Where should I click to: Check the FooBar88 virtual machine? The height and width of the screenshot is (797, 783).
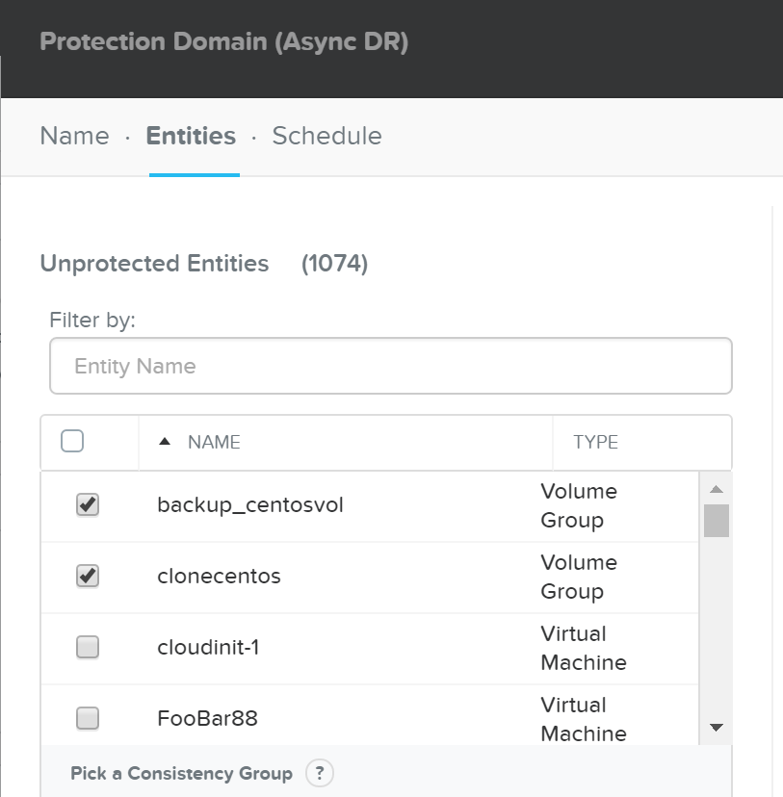point(88,717)
